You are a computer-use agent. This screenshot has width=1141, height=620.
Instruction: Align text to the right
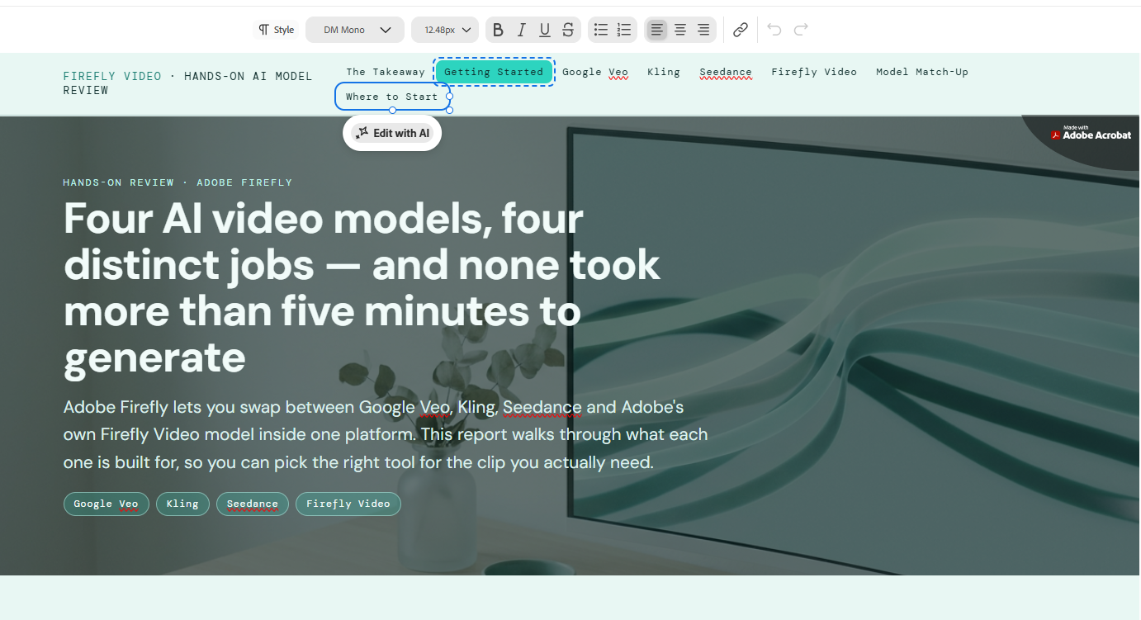click(x=703, y=30)
